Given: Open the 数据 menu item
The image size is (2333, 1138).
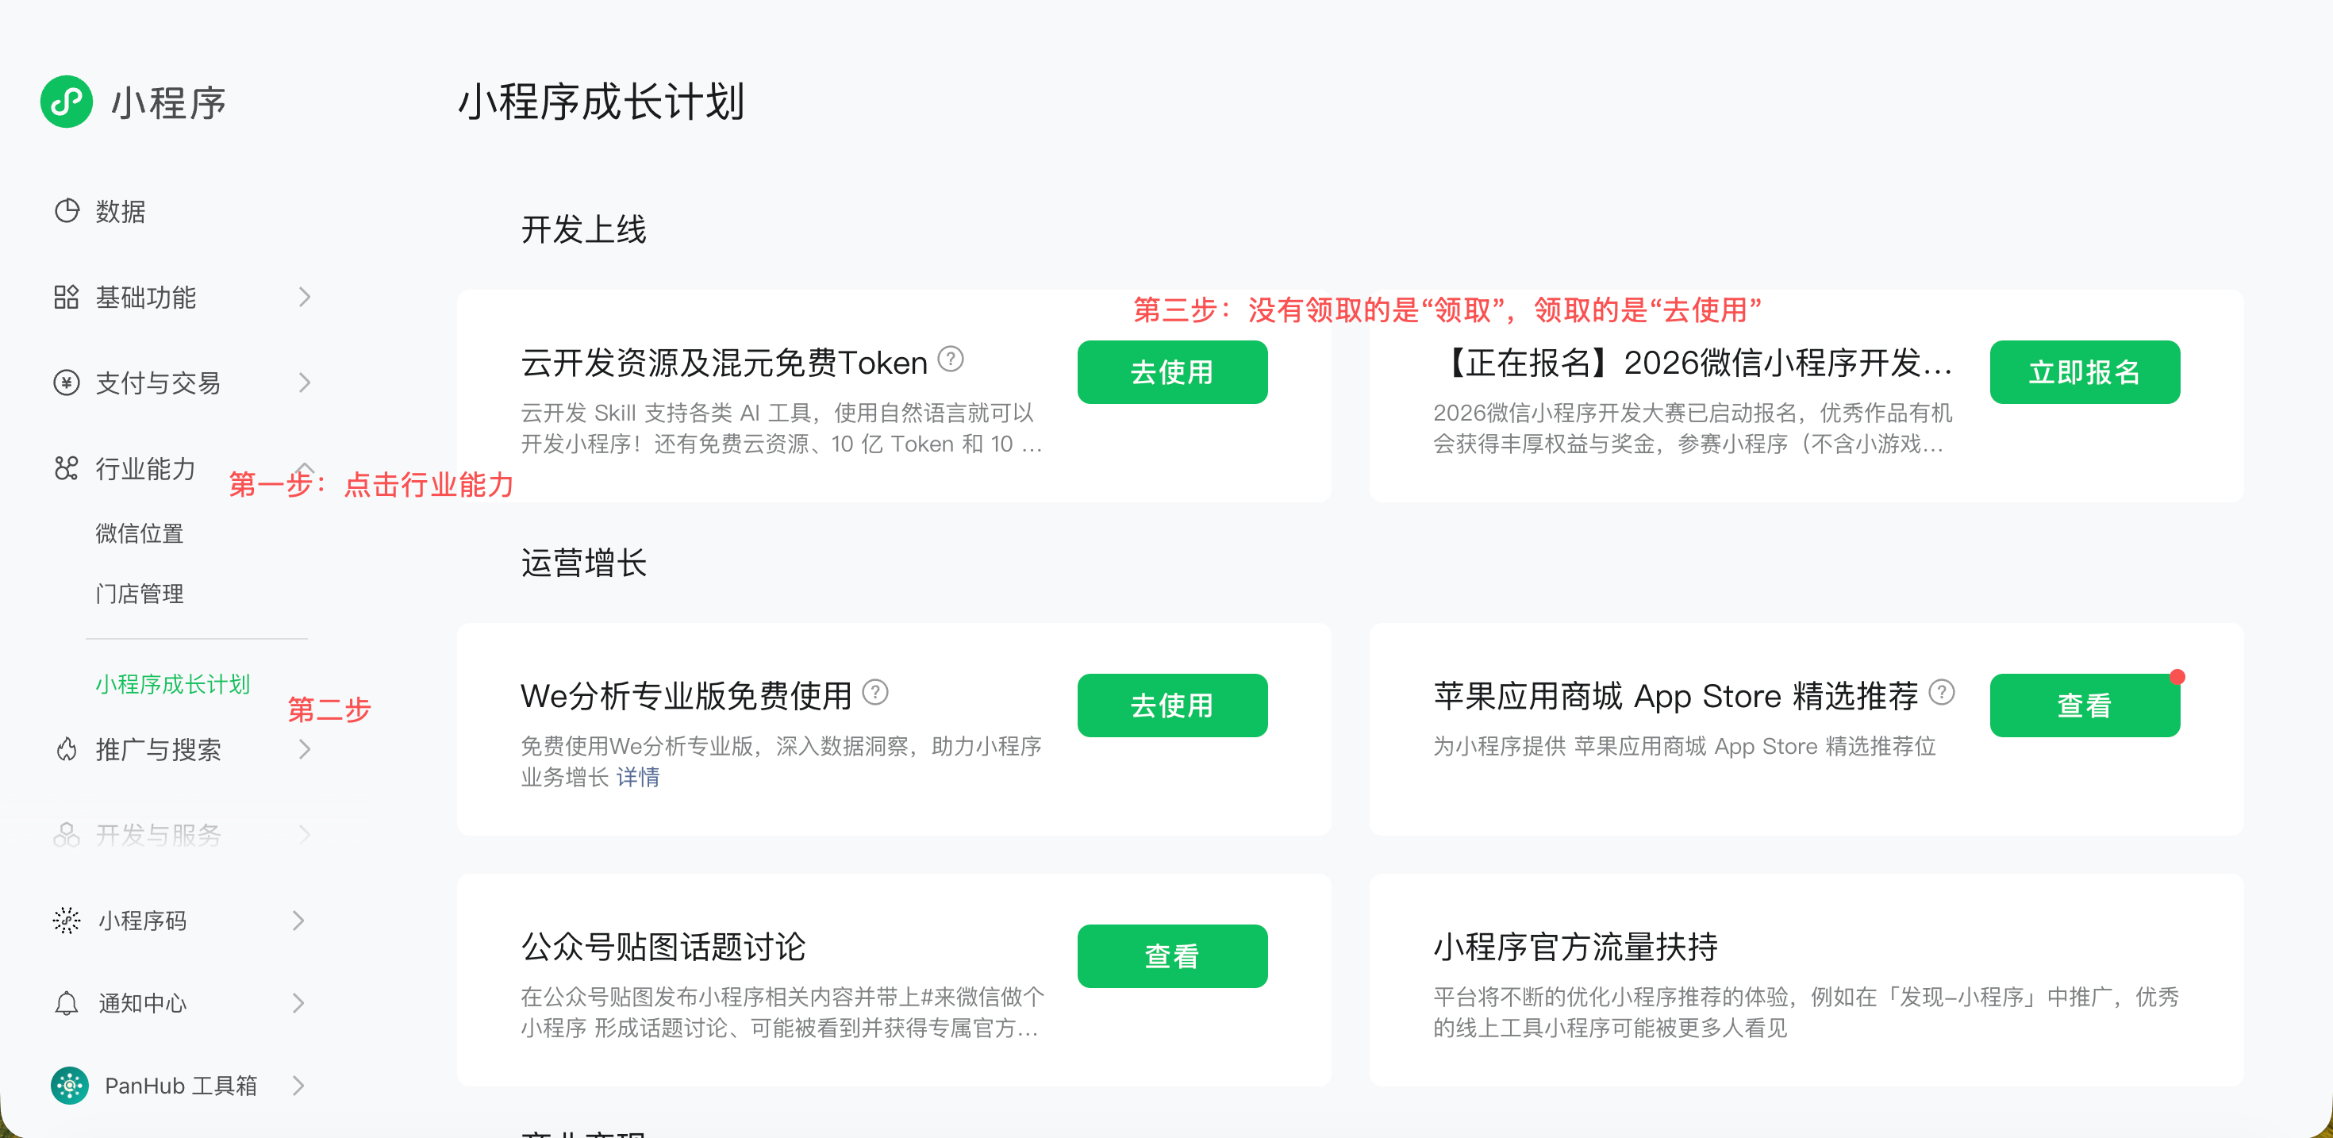Looking at the screenshot, I should click(x=121, y=211).
